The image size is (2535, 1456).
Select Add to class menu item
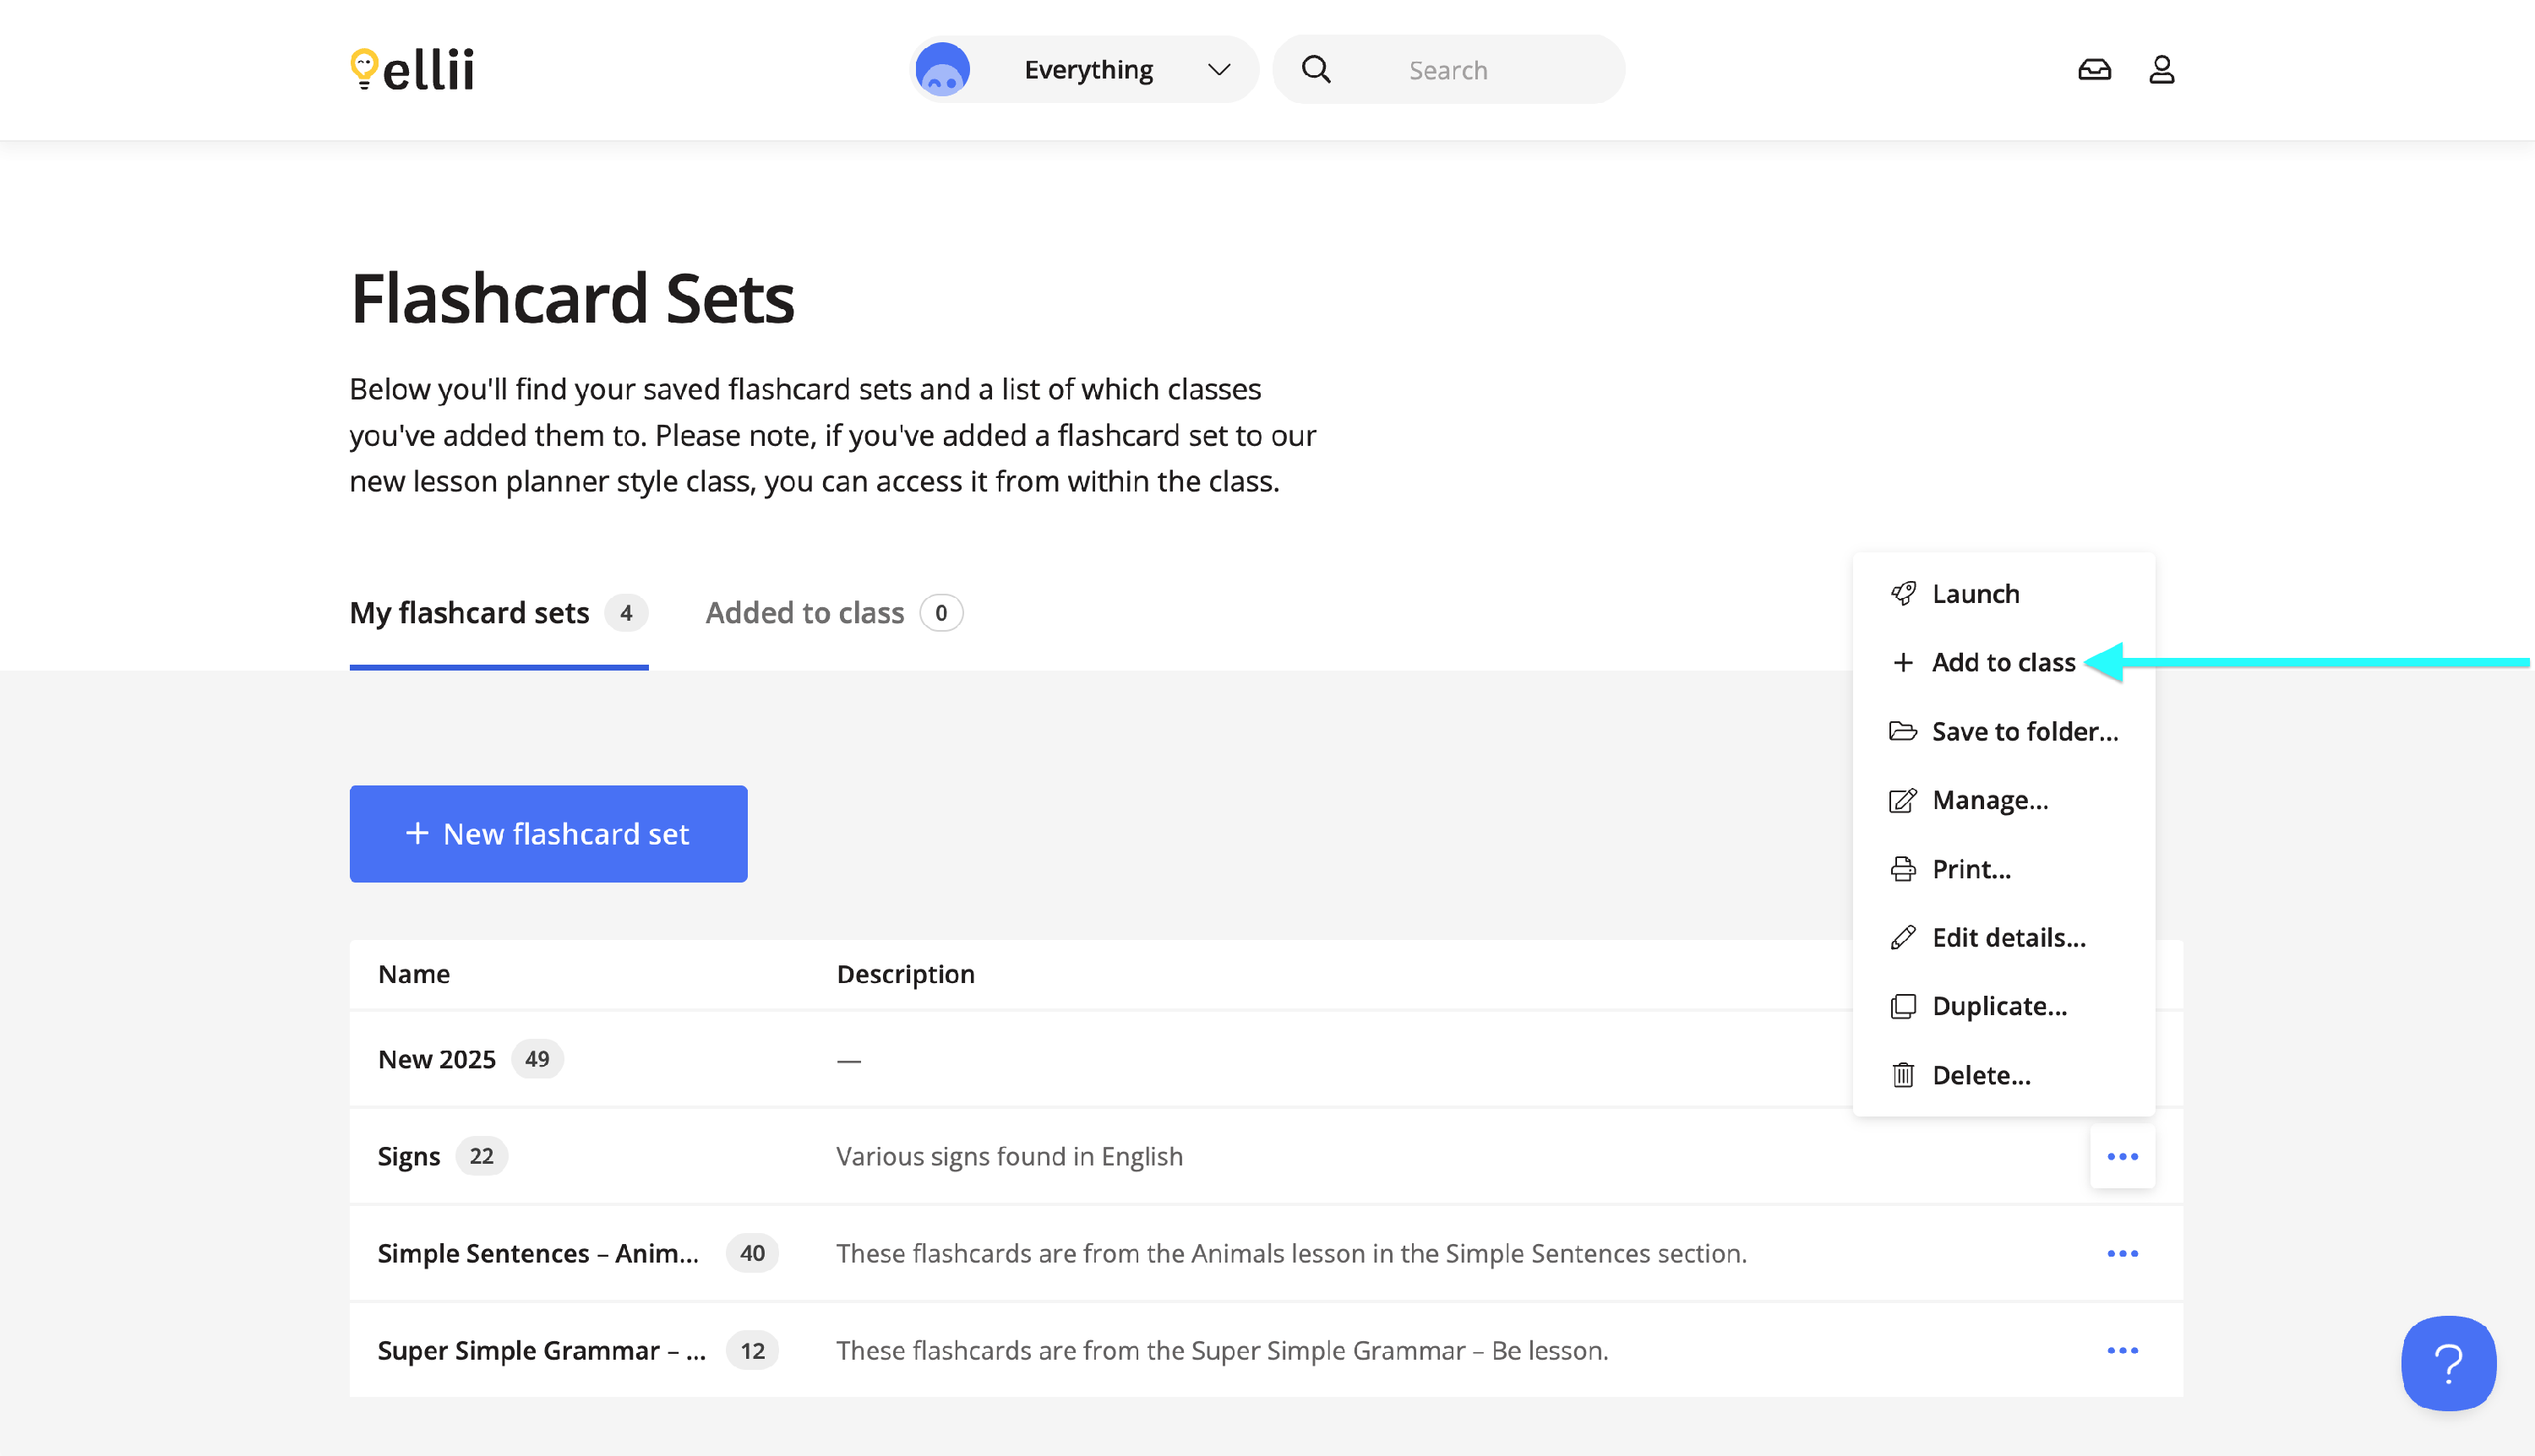tap(2002, 663)
